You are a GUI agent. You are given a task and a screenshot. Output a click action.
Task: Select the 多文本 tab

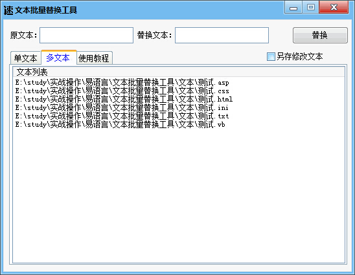click(58, 58)
